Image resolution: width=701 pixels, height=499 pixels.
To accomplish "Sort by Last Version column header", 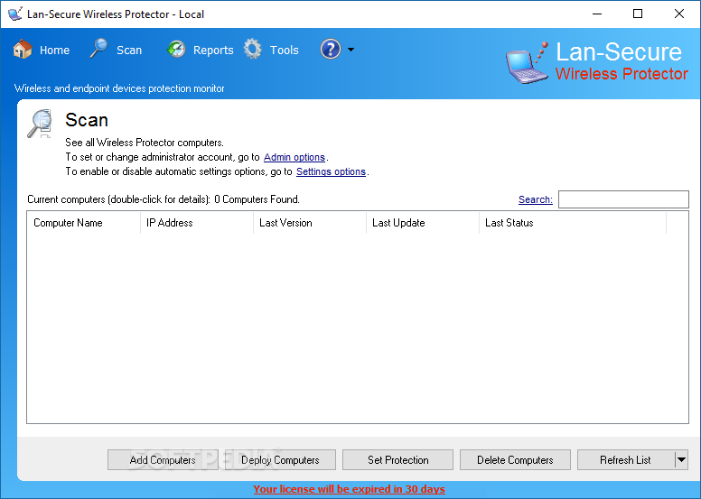I will (x=309, y=223).
